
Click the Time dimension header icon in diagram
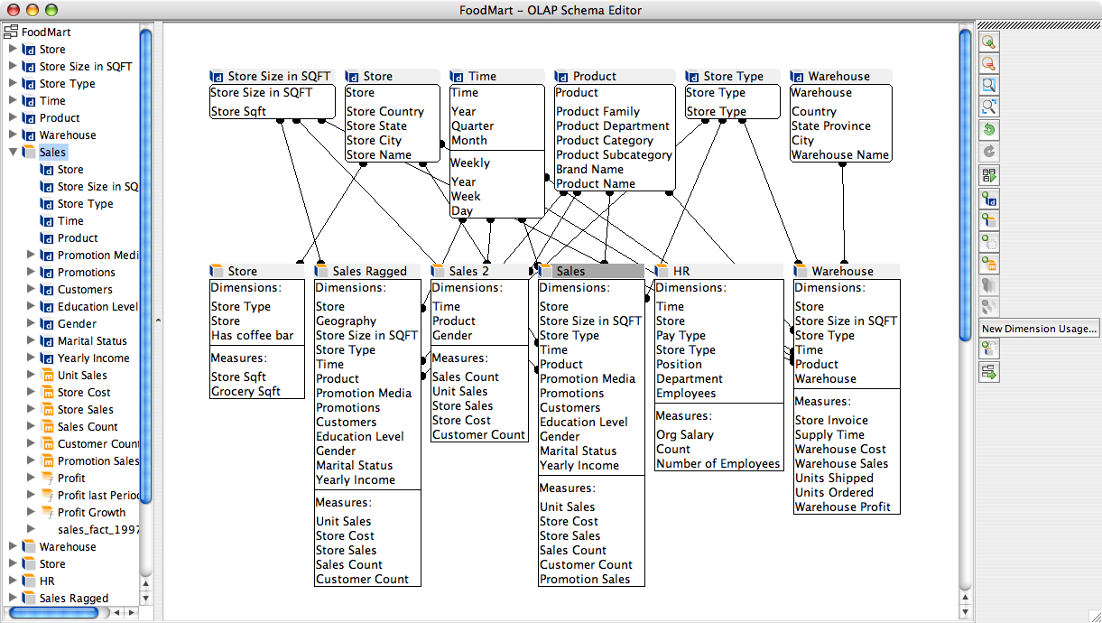pos(458,77)
